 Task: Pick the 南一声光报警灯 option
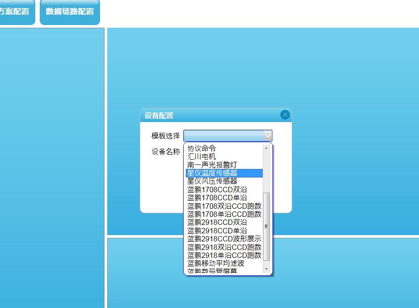pos(212,165)
